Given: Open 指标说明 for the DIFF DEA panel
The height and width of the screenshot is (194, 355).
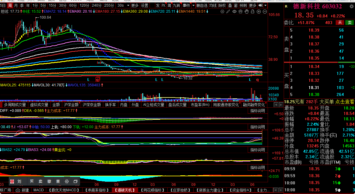Looking at the screenshot, I should click(258, 111).
